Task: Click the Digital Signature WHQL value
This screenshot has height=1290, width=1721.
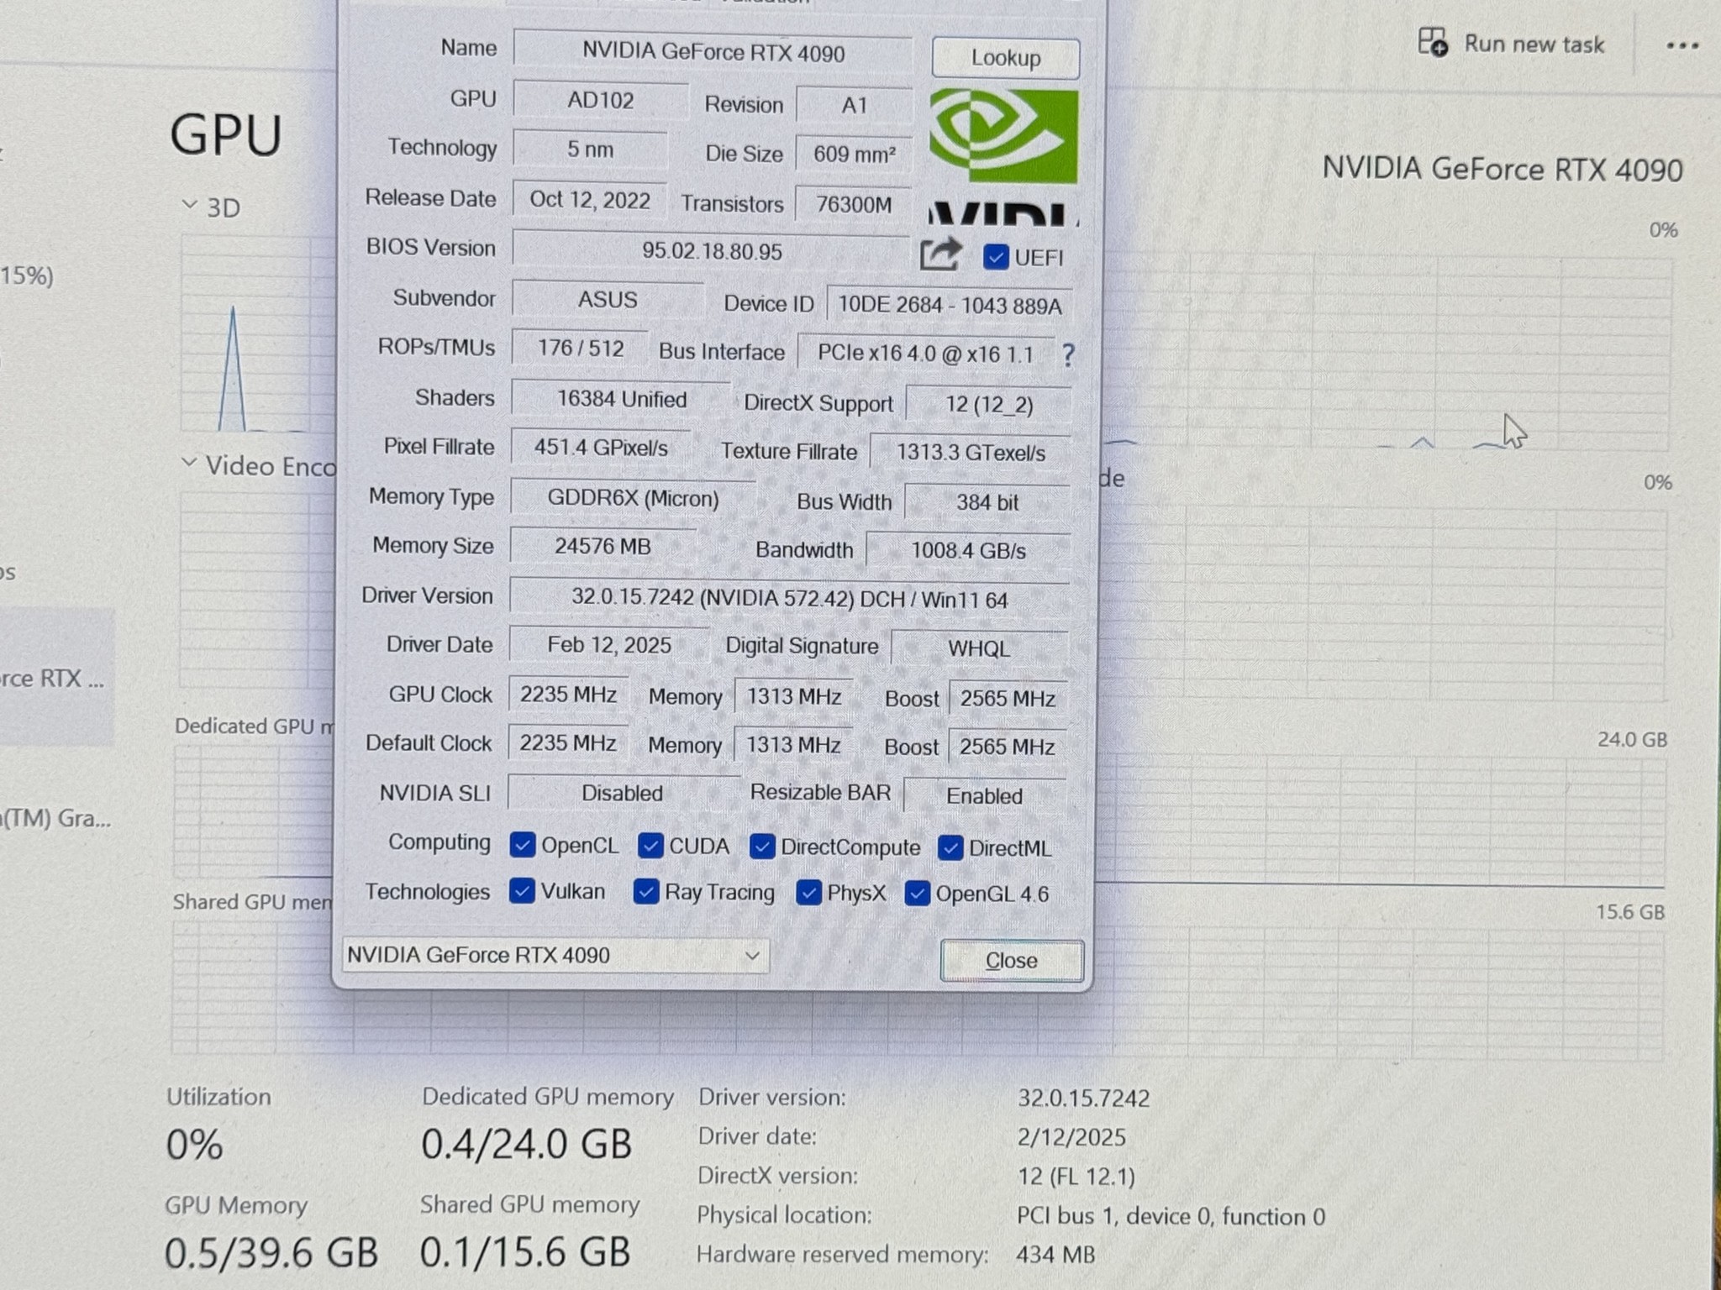Action: pyautogui.click(x=979, y=648)
